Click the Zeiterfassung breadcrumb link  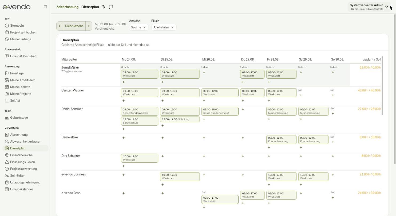(67, 7)
